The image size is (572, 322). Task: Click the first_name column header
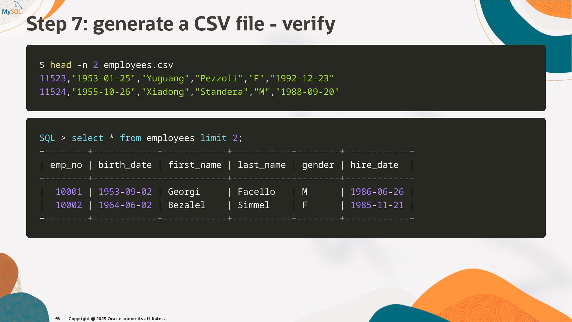195,165
